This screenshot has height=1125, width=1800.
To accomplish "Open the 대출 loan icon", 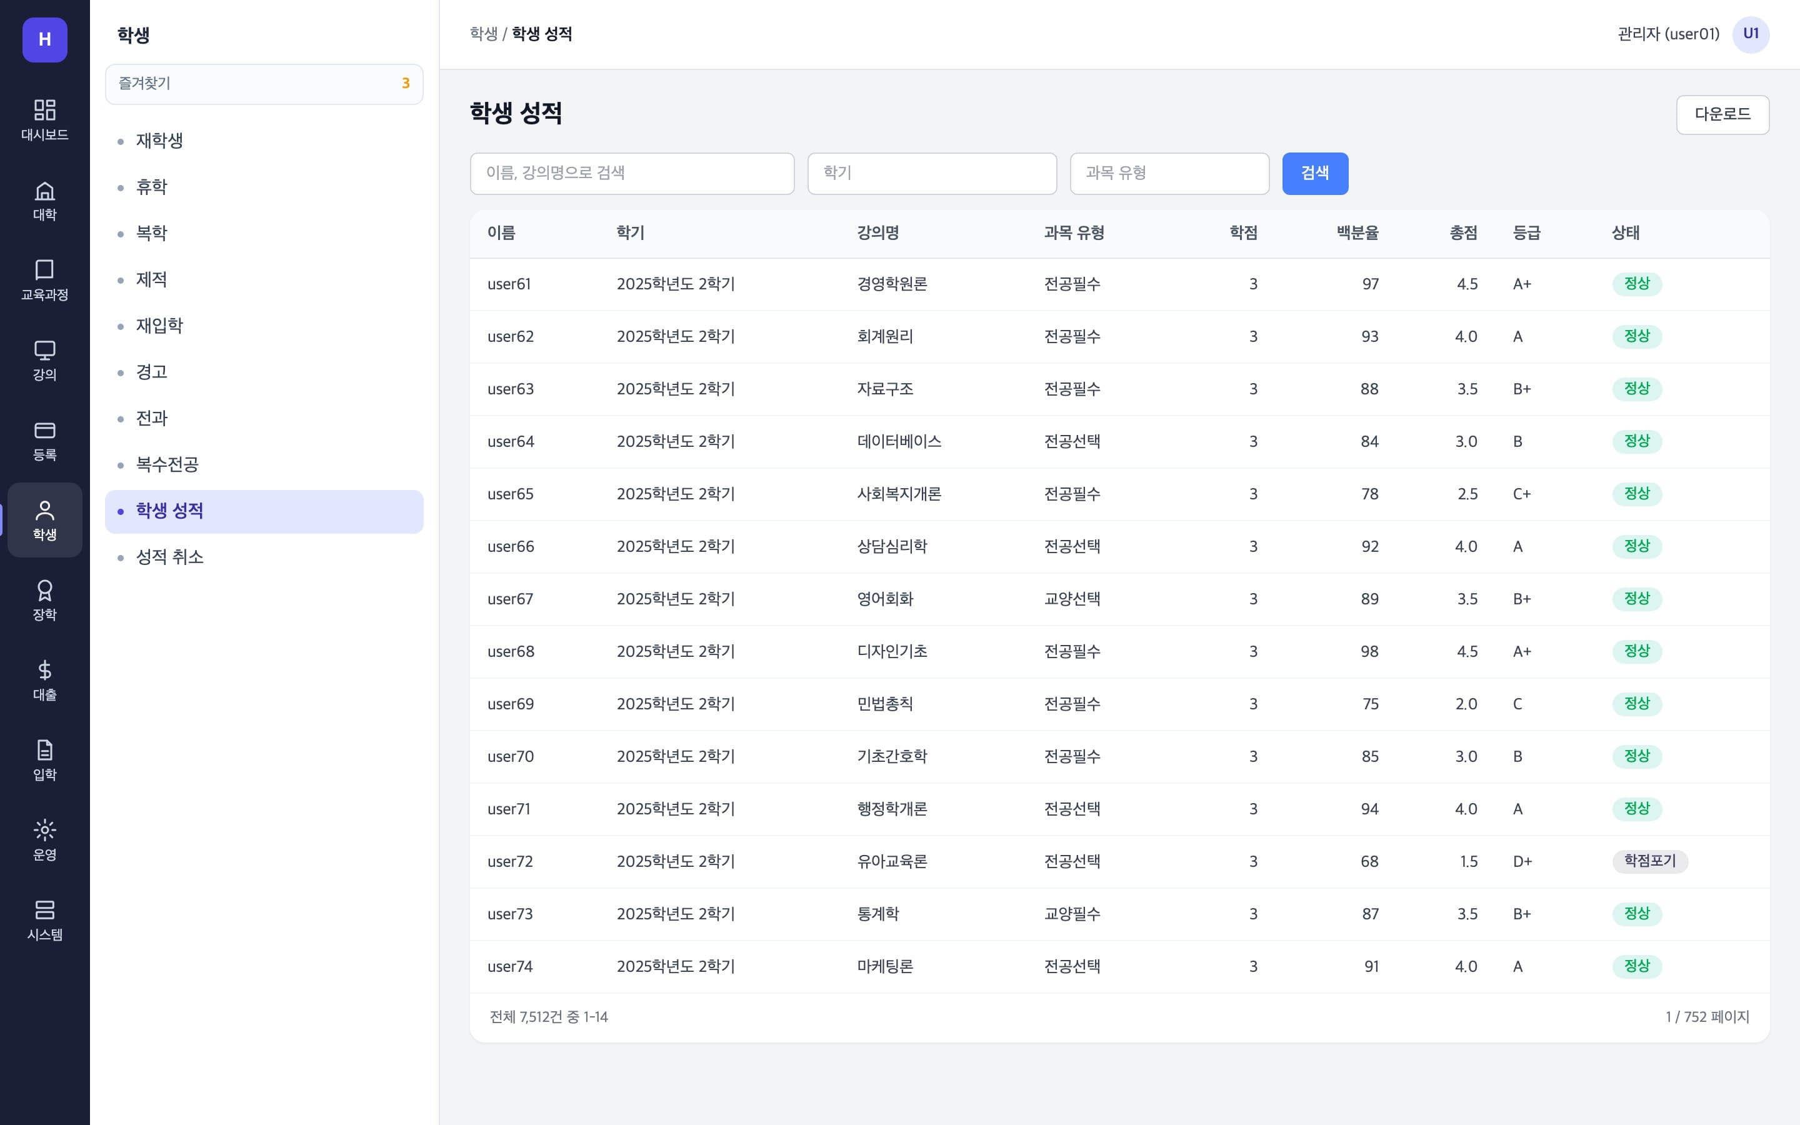I will click(x=44, y=680).
